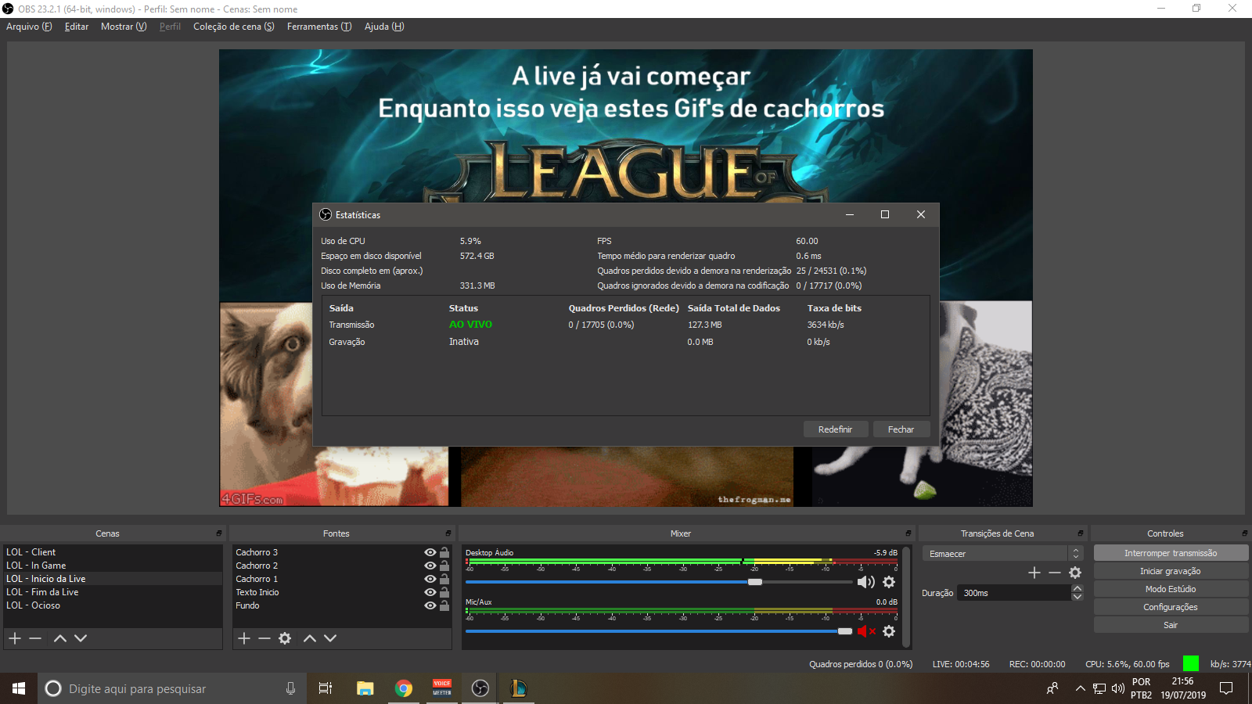Toggle visibility of Cachorro 1 source

pyautogui.click(x=430, y=579)
